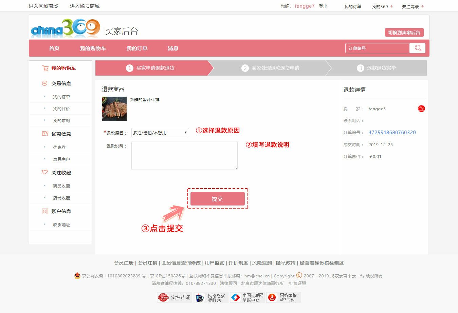Click the 实名认证 badge icon
Viewport: 458px width, 313px height.
(163, 297)
